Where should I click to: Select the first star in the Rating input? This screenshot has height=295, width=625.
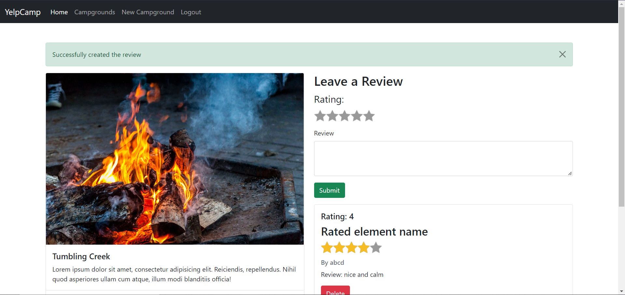pyautogui.click(x=320, y=116)
